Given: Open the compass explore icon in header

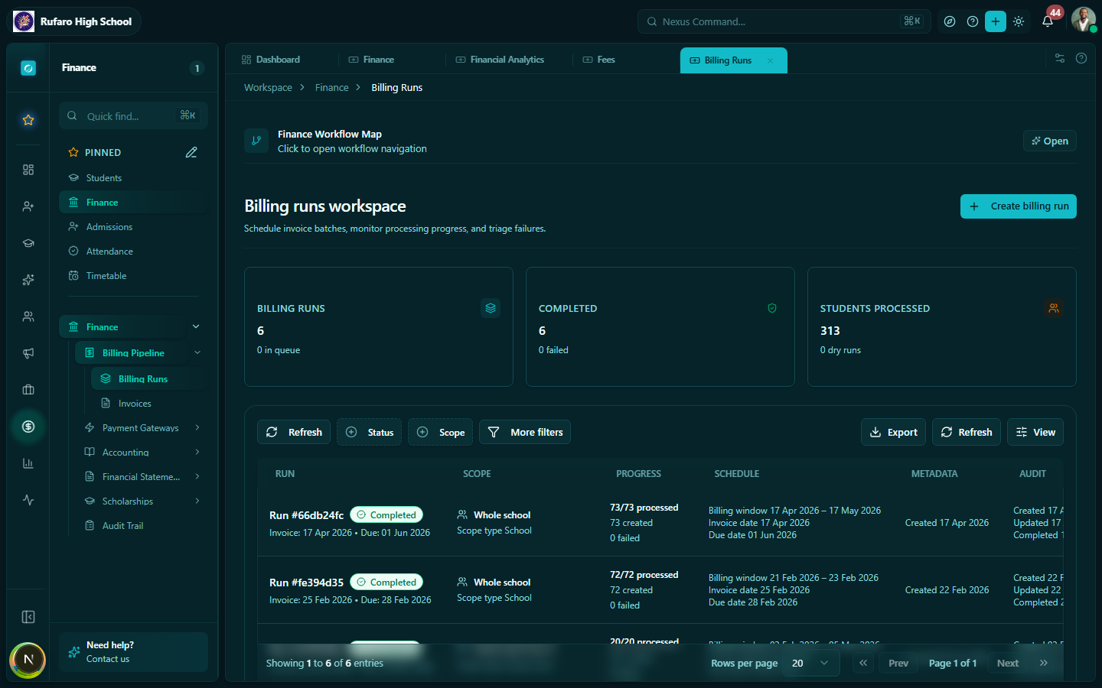Looking at the screenshot, I should (950, 21).
